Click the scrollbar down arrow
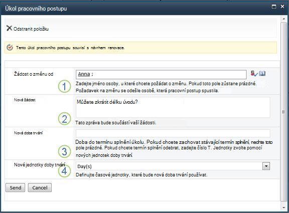 283,207
